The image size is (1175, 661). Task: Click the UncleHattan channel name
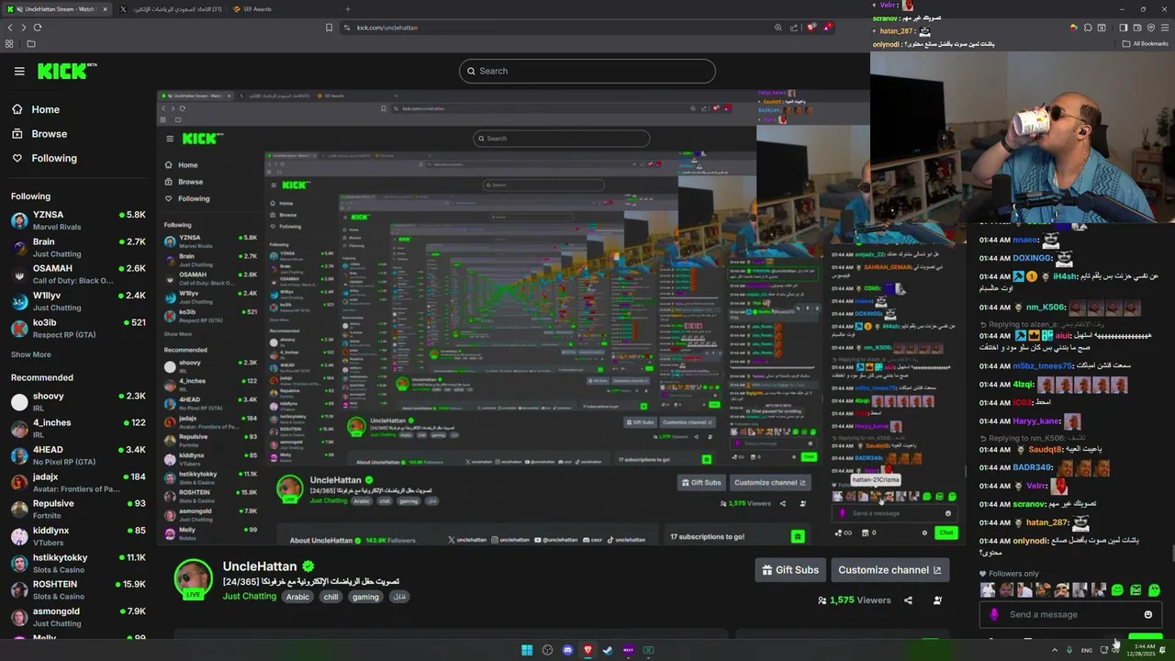point(260,566)
